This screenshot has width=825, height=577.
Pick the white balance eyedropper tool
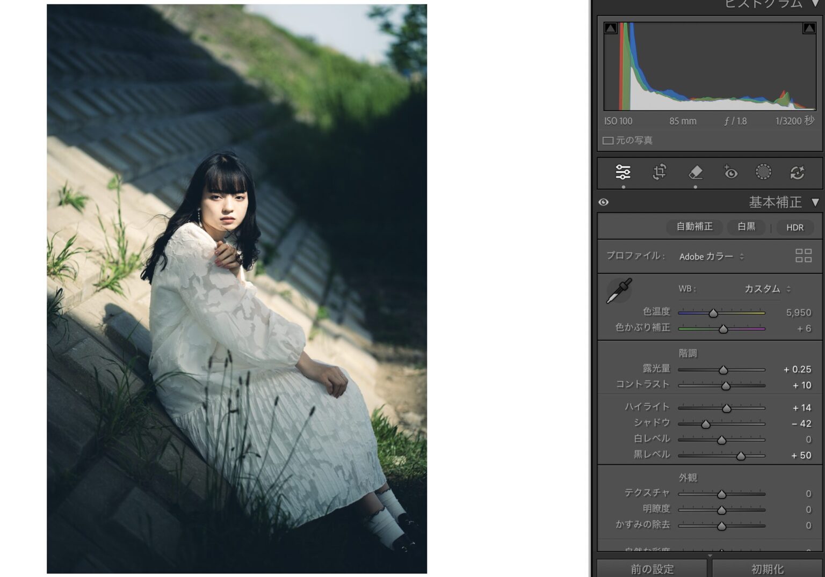click(619, 291)
